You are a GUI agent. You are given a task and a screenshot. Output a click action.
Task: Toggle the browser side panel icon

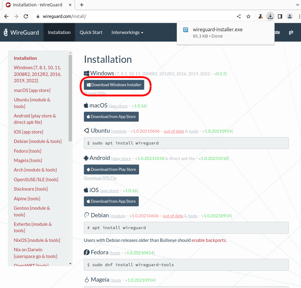280,16
